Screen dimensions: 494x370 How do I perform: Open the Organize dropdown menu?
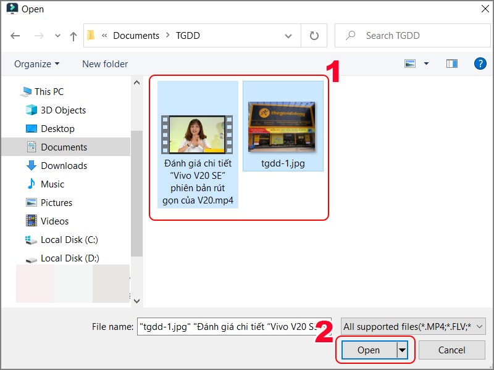pos(35,63)
